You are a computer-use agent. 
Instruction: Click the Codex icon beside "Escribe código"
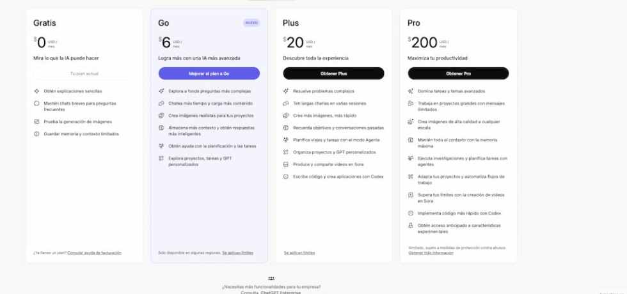pos(286,176)
